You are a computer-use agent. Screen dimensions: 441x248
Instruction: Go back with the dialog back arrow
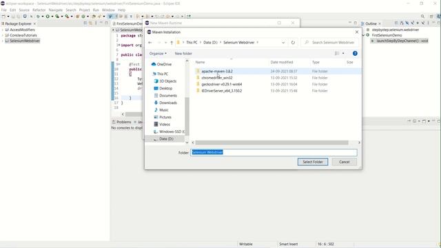coord(150,43)
